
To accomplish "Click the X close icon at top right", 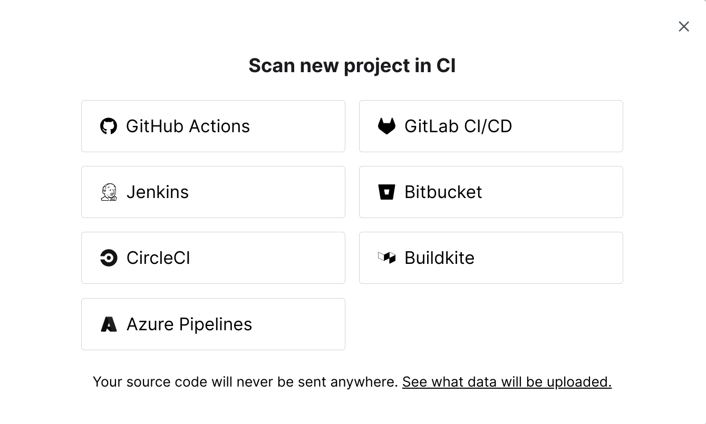I will pyautogui.click(x=684, y=26).
